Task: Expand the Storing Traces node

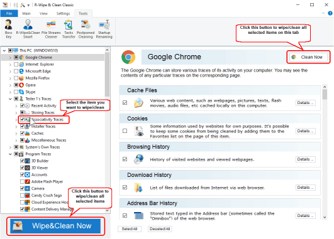Action: pos(16,112)
